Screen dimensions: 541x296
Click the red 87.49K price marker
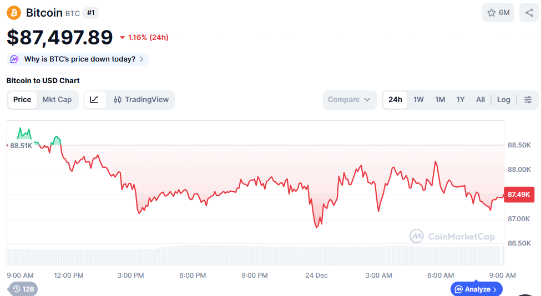519,195
